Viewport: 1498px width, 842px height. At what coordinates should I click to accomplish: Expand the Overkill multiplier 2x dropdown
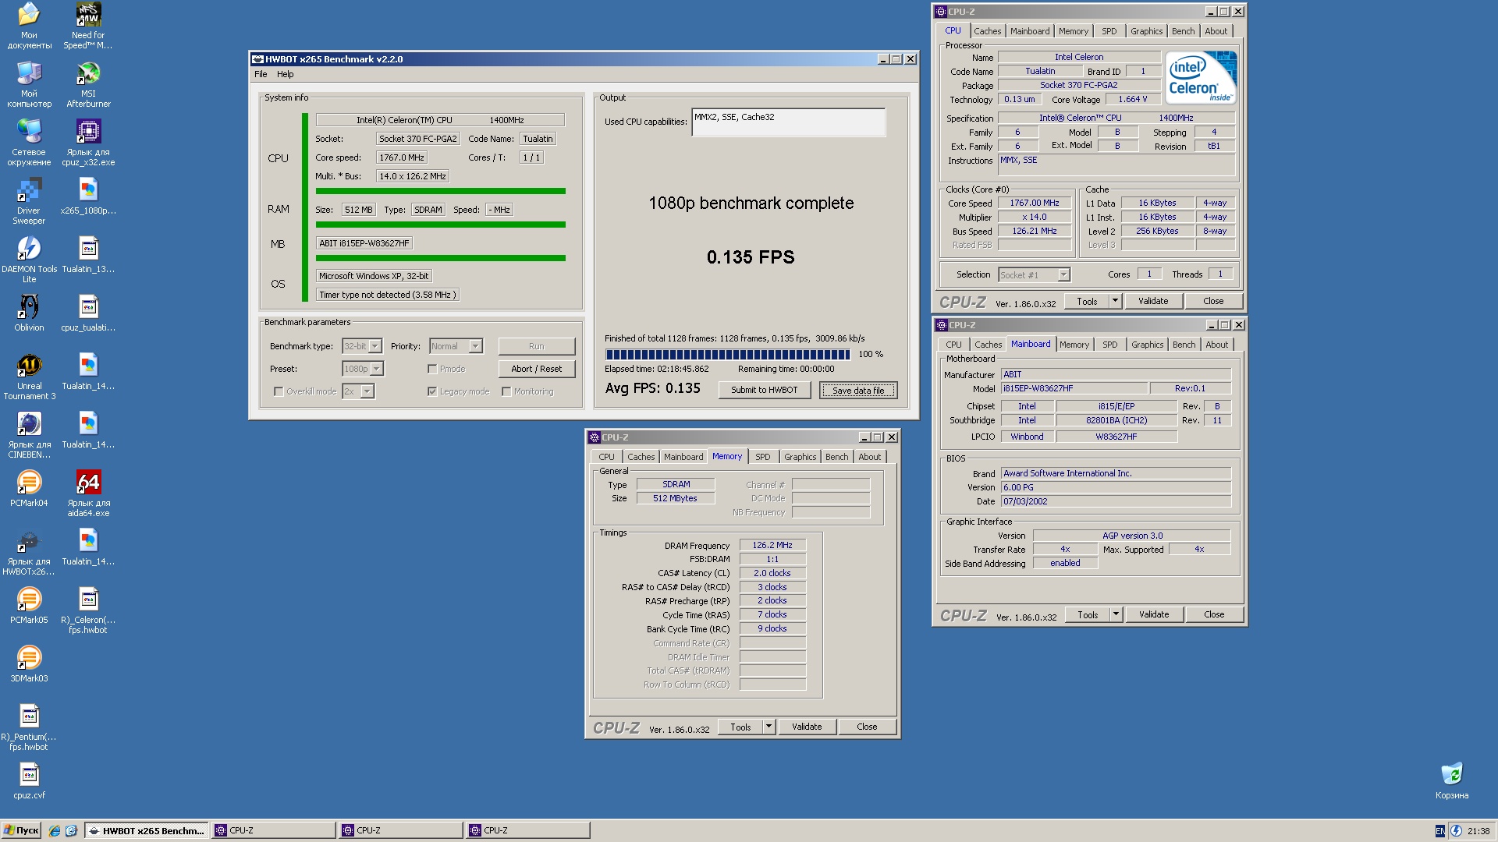pyautogui.click(x=367, y=391)
